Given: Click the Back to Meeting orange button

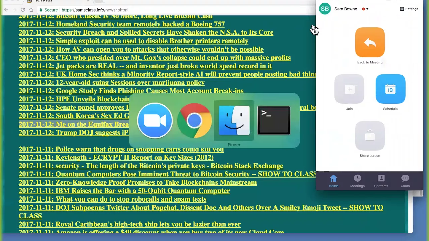Looking at the screenshot, I should 370,43.
